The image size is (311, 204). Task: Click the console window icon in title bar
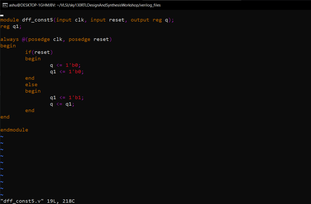(x=5, y=5)
